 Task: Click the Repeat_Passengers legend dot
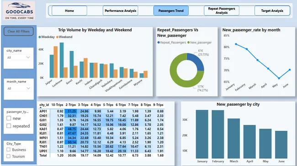159,43
